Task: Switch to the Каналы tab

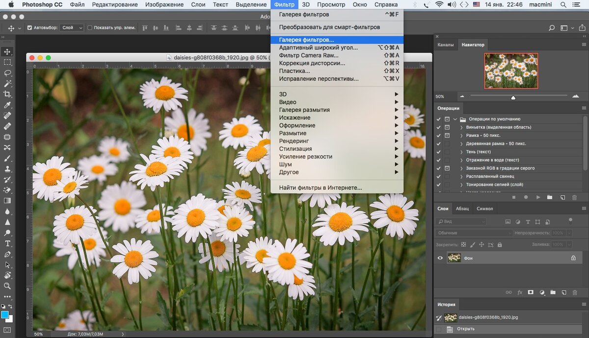Action: (446, 45)
